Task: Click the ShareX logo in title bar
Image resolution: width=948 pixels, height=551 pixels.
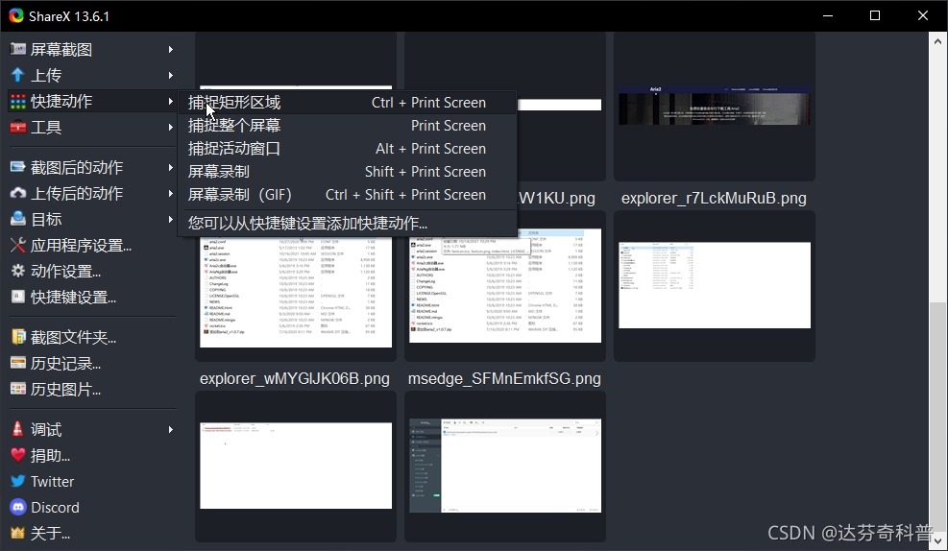Action: [16, 15]
